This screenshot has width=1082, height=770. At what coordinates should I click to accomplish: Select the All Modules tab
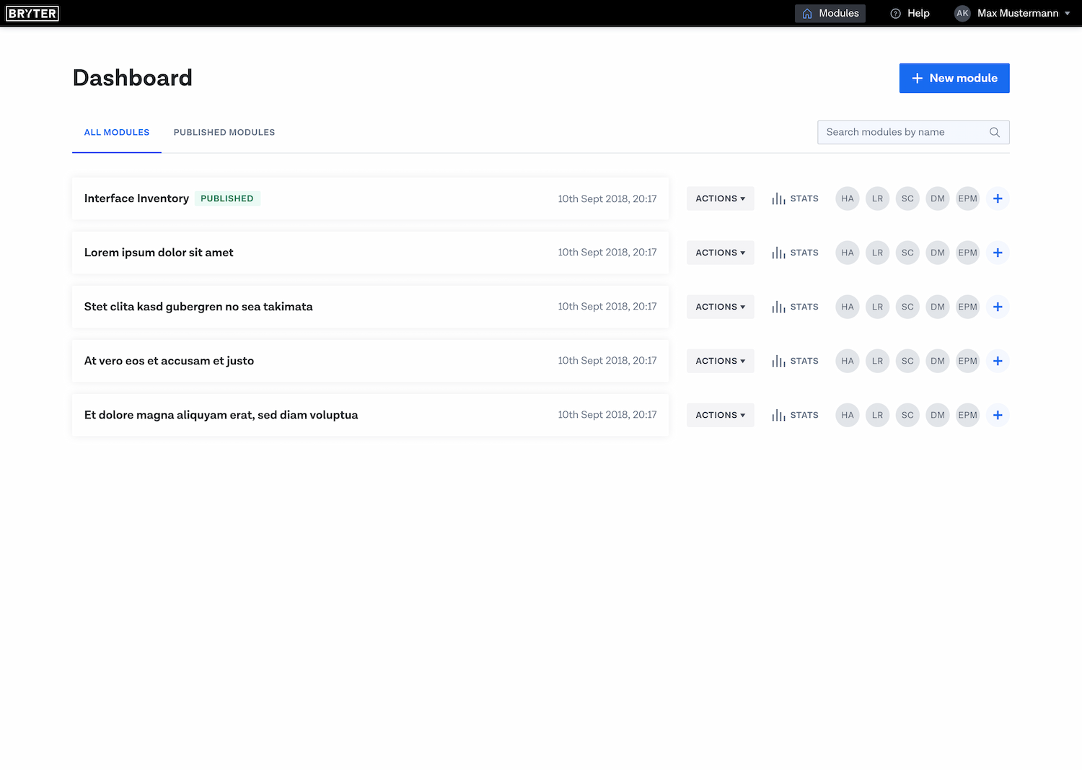pos(117,133)
